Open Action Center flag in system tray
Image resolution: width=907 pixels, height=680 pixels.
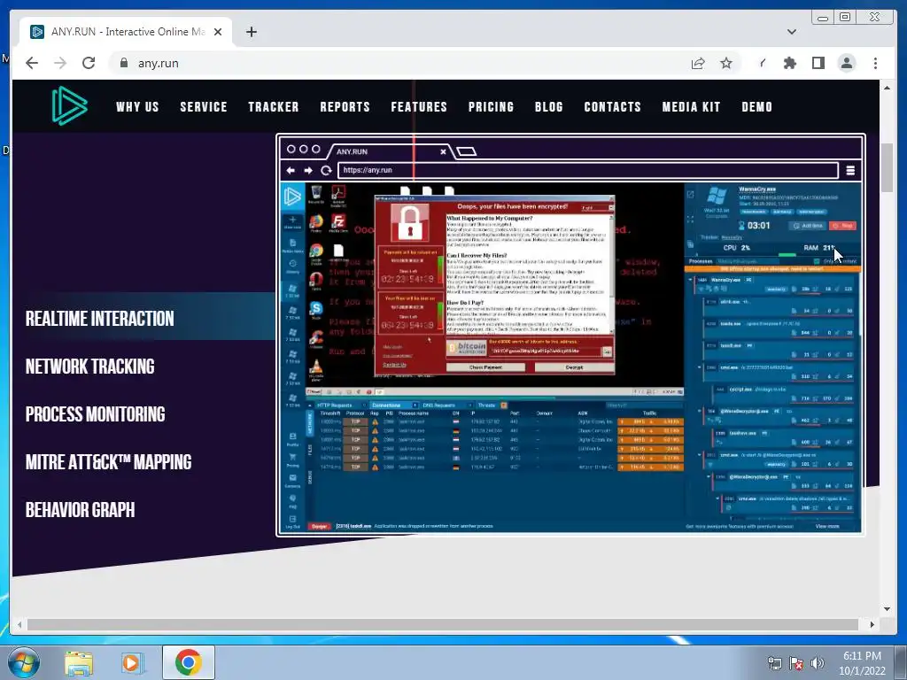(x=796, y=663)
